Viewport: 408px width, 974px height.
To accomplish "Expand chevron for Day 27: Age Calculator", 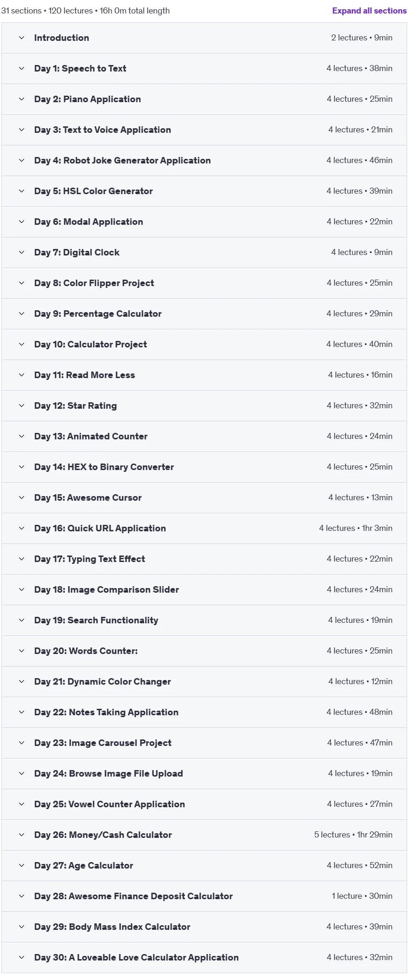I will coord(21,865).
